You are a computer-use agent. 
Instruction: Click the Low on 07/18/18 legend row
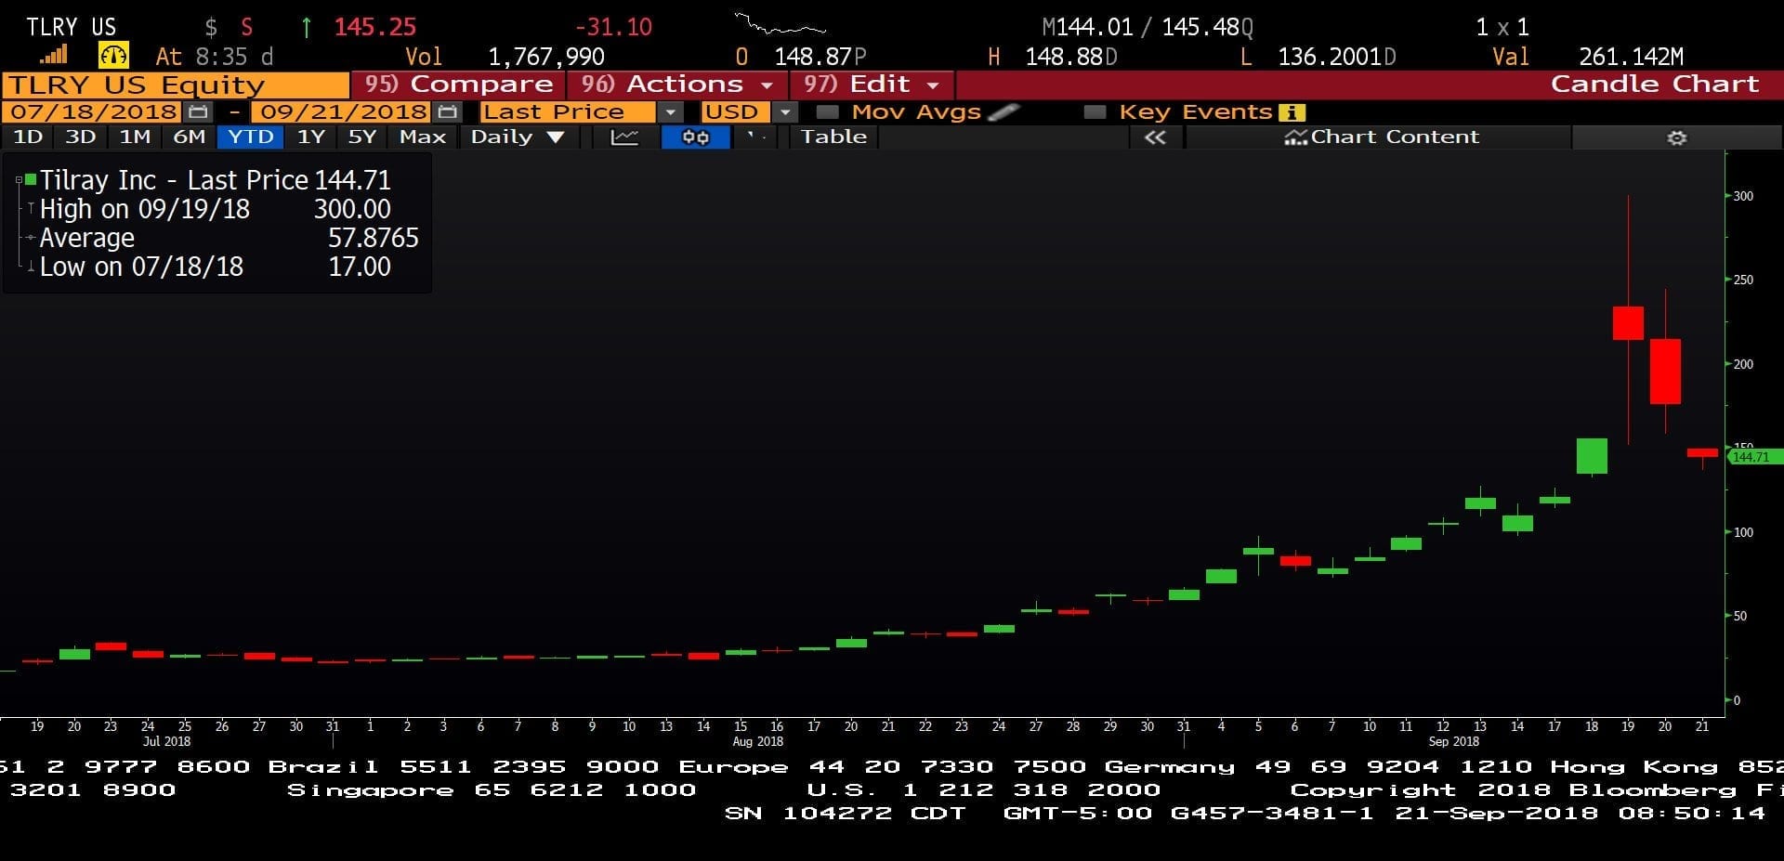216,267
